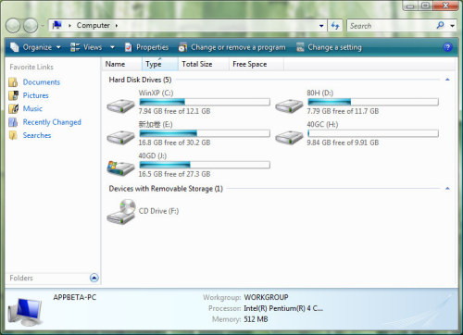
Task: Open the Recently Changed link
Action: [52, 122]
